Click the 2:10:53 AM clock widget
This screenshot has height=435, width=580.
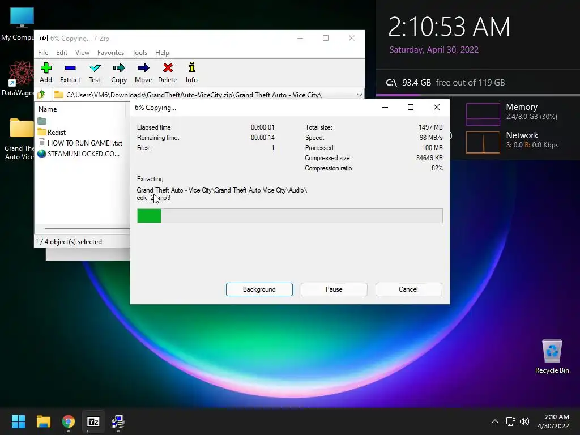(x=449, y=27)
